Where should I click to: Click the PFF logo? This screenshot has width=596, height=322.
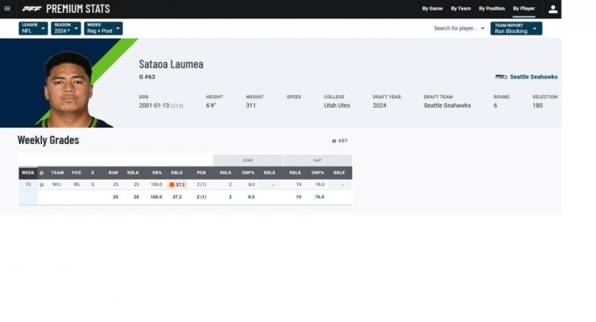(x=31, y=8)
